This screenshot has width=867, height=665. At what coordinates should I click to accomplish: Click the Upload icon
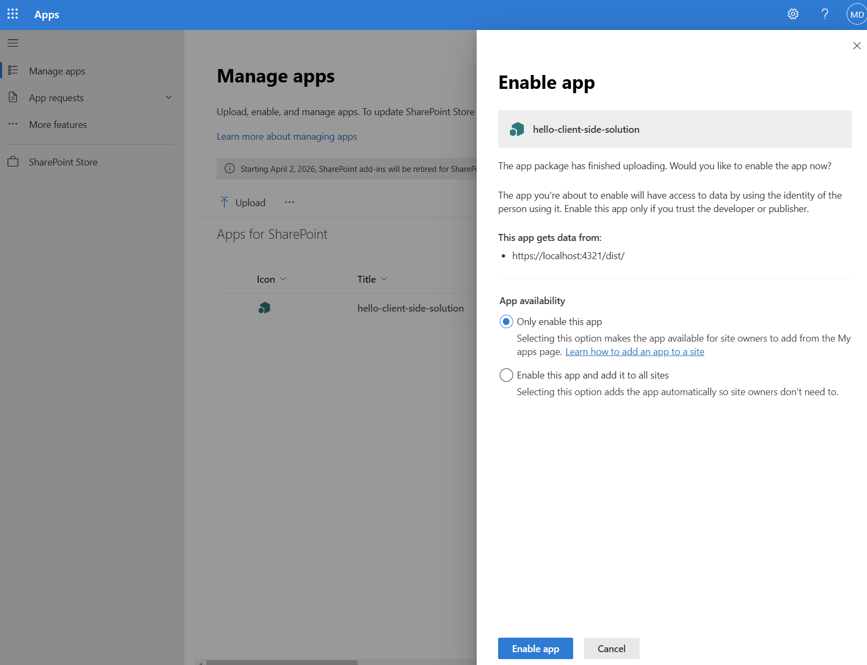point(226,202)
